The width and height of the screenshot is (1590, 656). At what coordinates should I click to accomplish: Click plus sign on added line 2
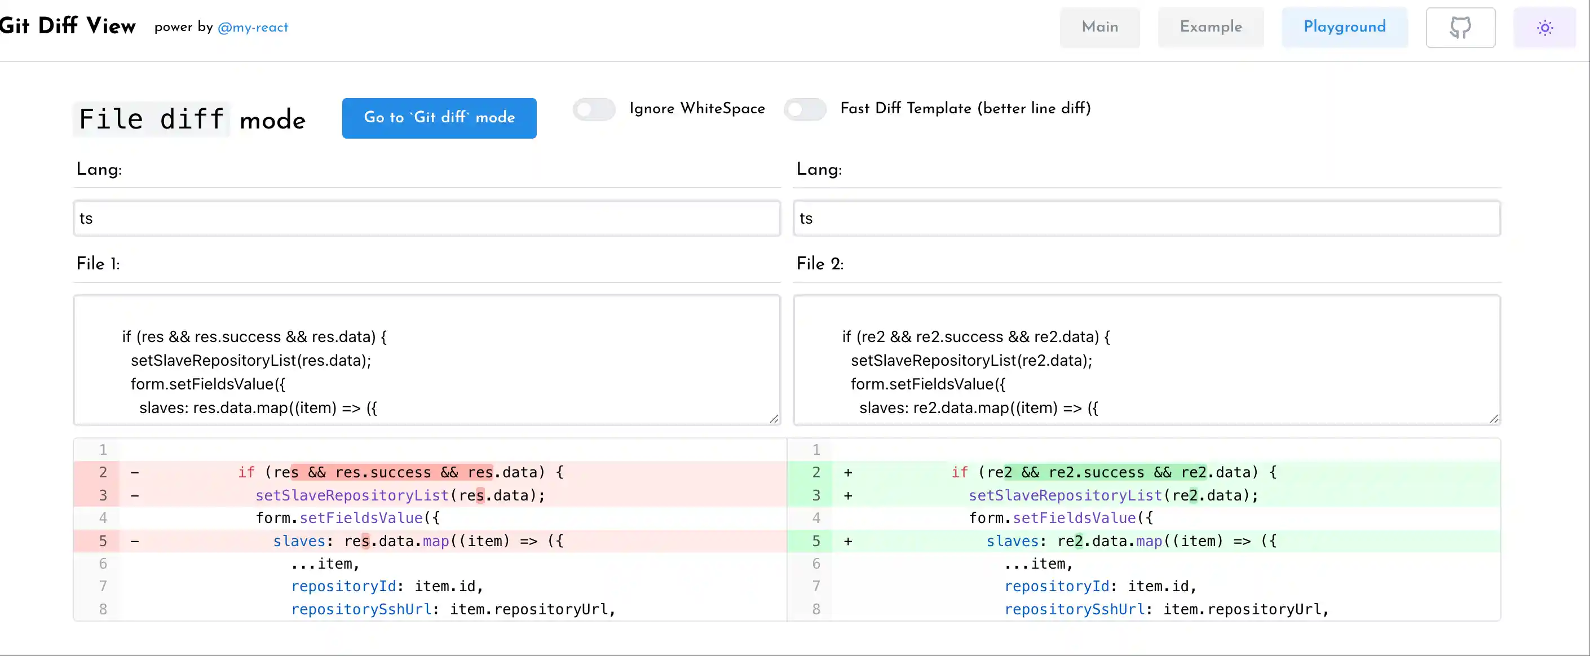click(x=848, y=473)
